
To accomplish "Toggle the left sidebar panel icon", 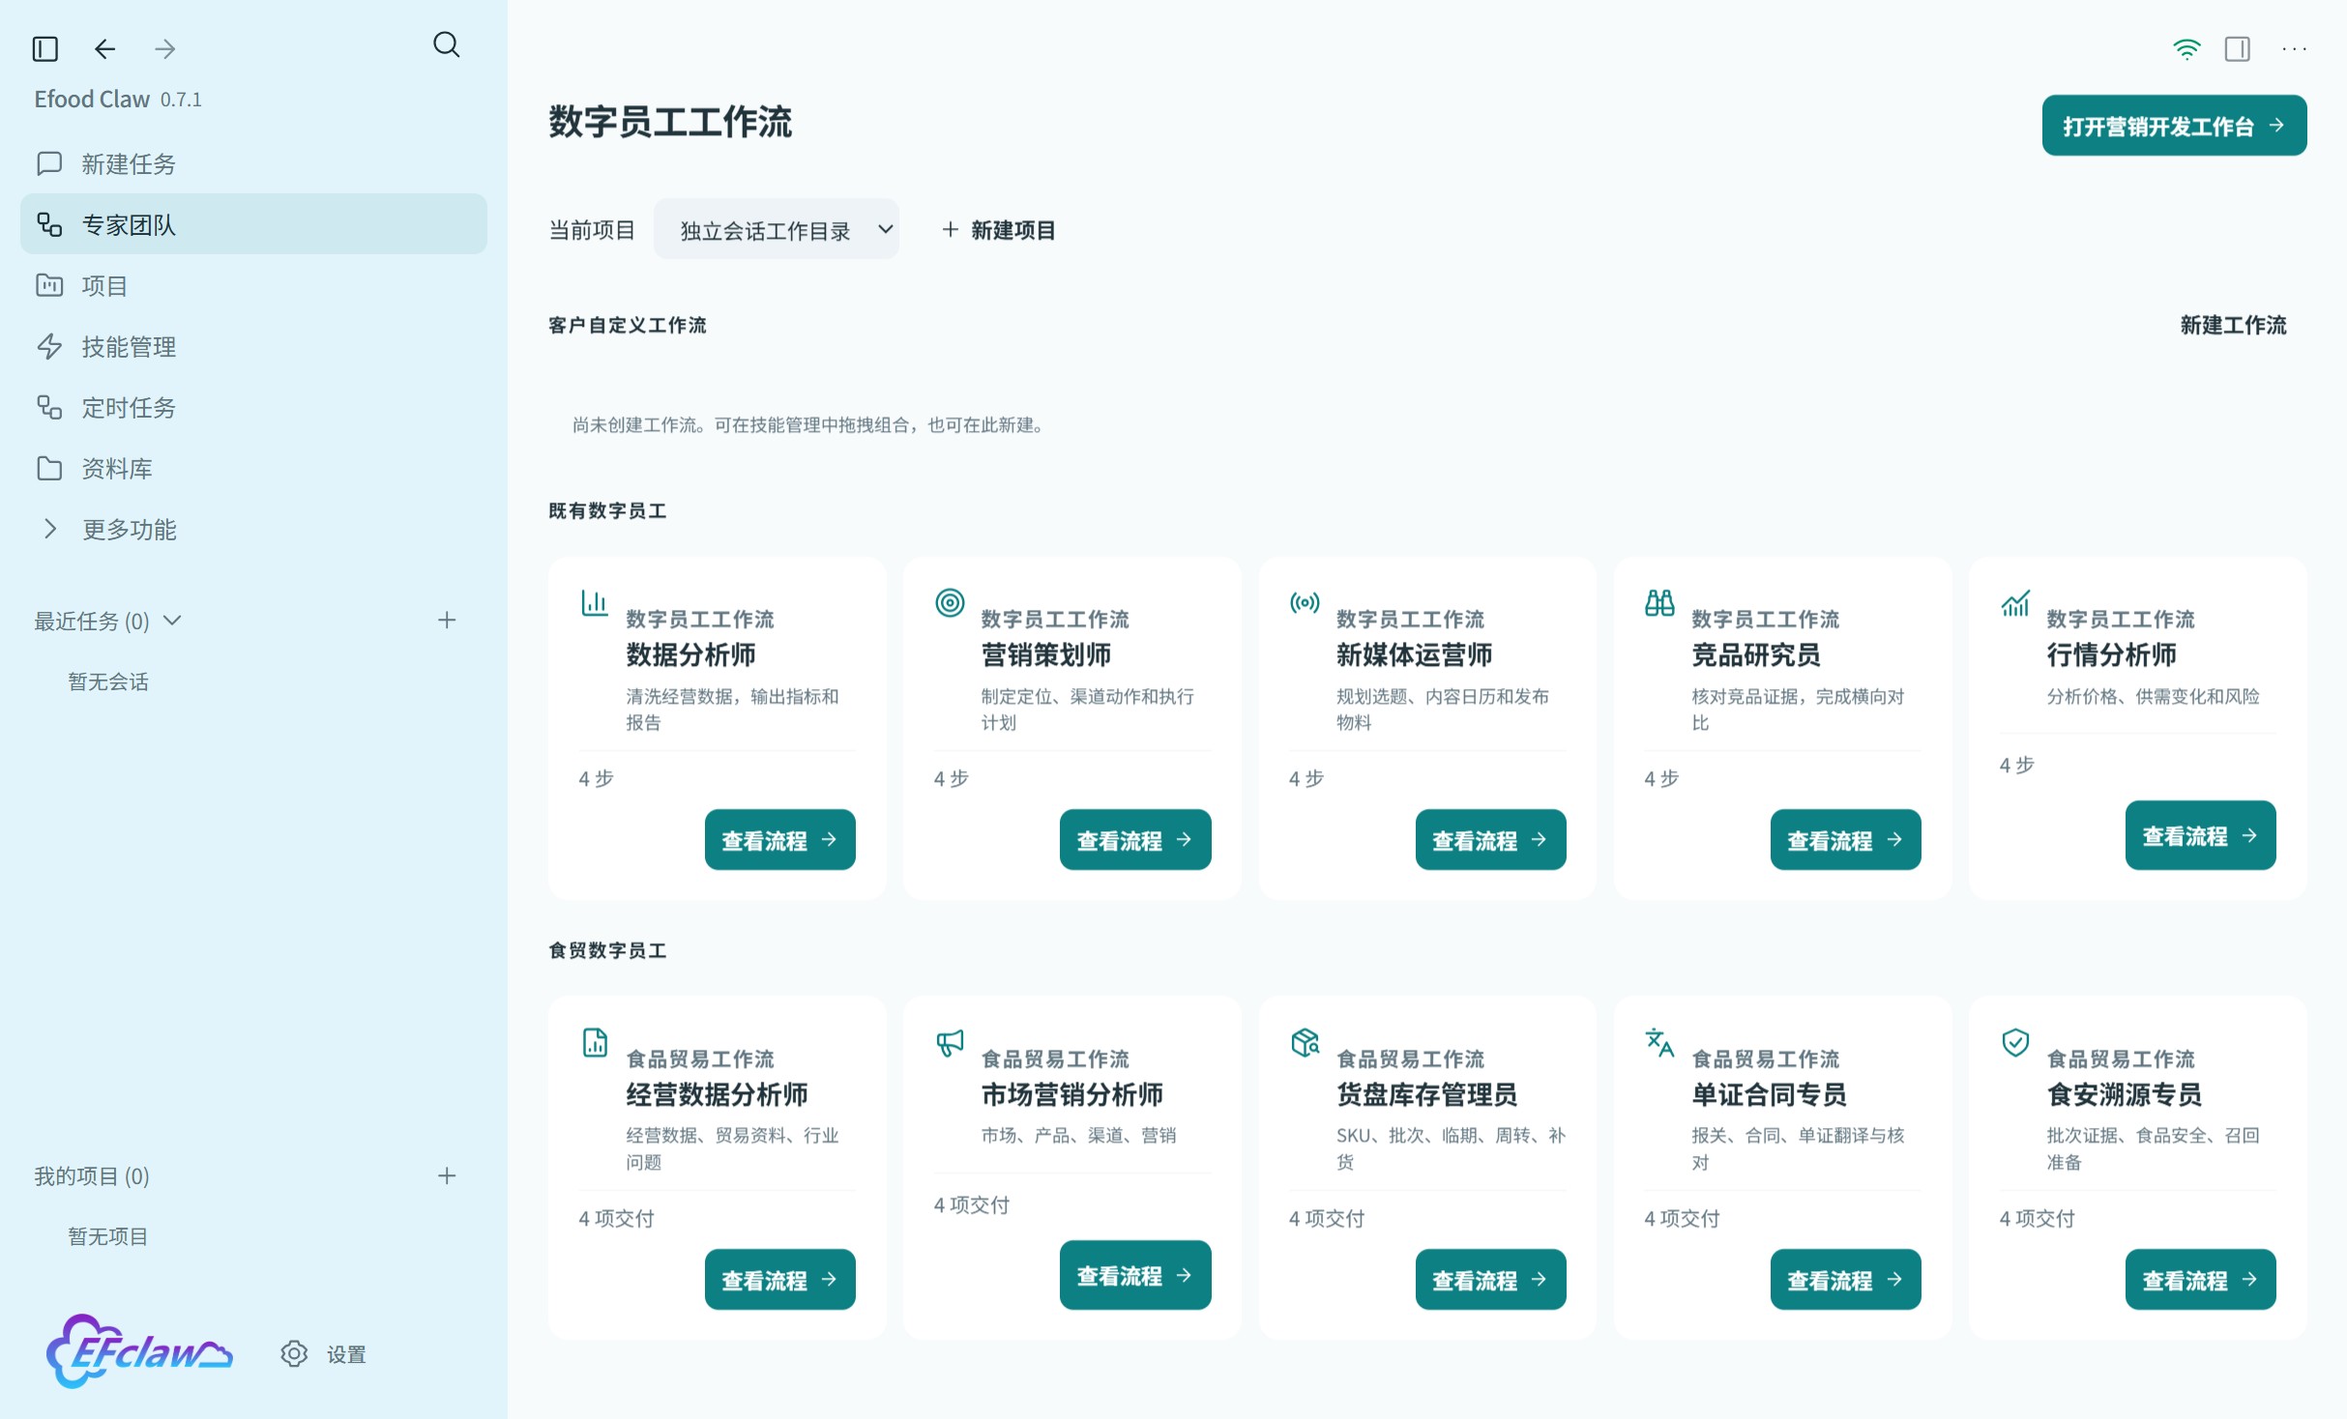I will click(x=45, y=48).
